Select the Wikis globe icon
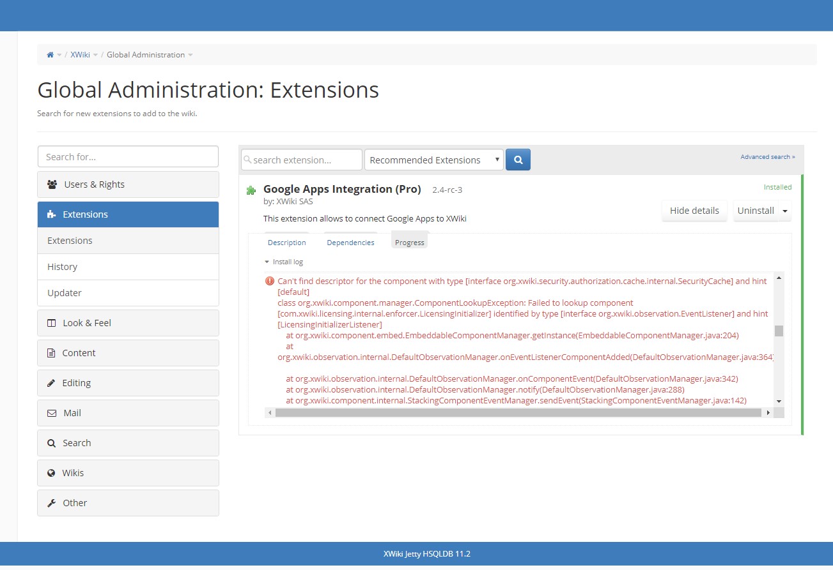This screenshot has height=570, width=833. [52, 472]
